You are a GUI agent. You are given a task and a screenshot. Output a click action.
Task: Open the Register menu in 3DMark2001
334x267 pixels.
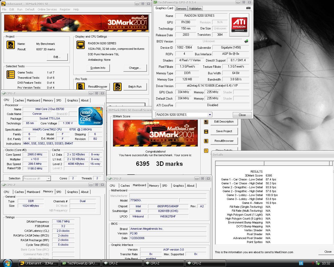65,9
